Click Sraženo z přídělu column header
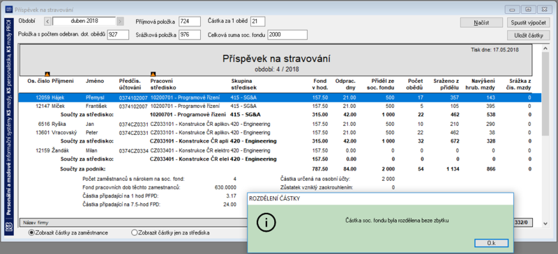Screen dimensions: 558x254 point(446,84)
